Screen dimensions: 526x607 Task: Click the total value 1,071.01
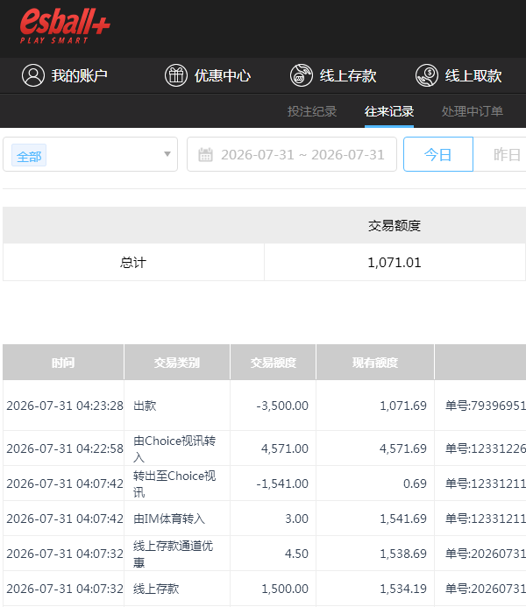tap(394, 263)
